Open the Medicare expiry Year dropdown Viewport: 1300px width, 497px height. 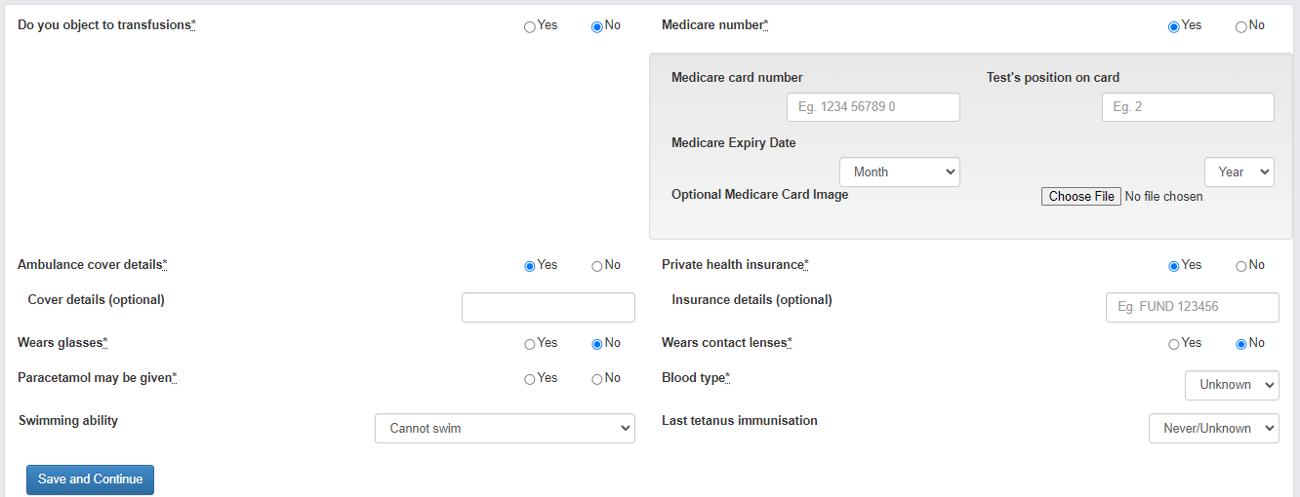click(x=1239, y=172)
